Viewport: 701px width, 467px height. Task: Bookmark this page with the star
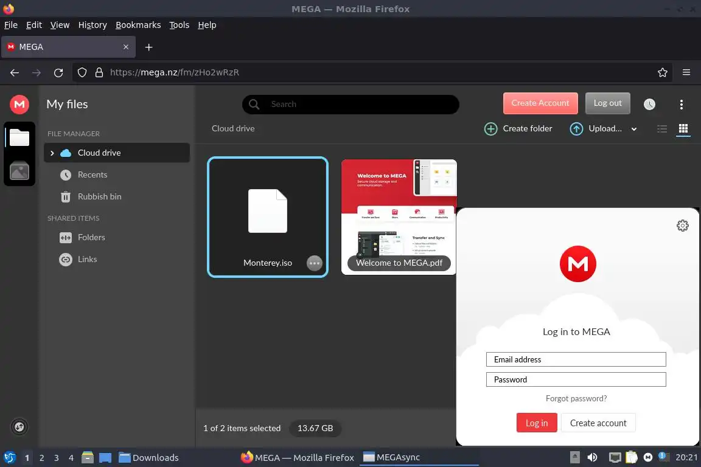pyautogui.click(x=663, y=72)
